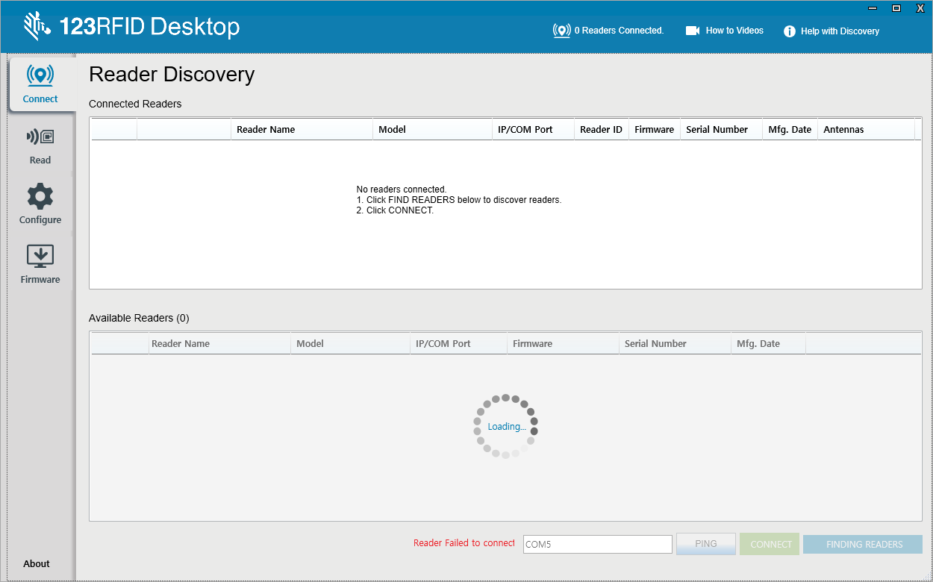Click the IP/COM Port column header

[x=525, y=129]
